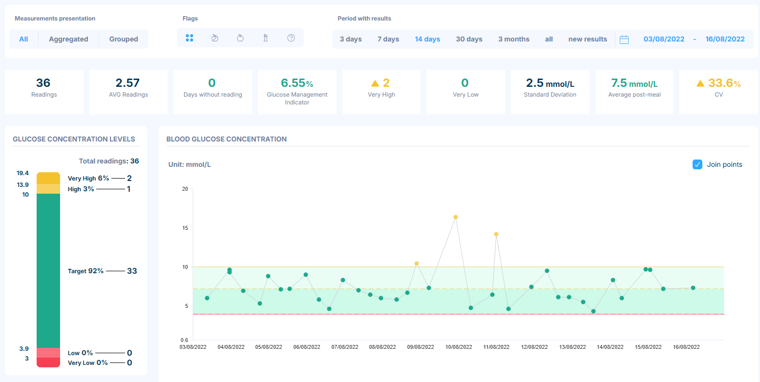The image size is (760, 382).
Task: Filter by unknown question-mark flag
Action: tap(291, 38)
